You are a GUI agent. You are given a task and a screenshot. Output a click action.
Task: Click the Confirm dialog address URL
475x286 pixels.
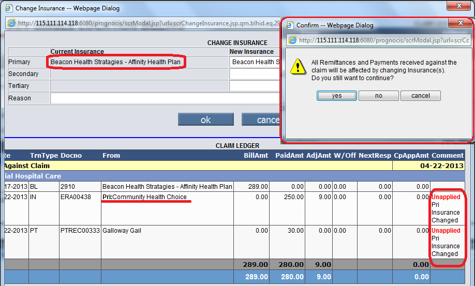point(384,40)
